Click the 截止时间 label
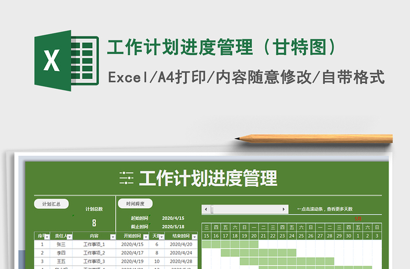This screenshot has width=410, height=269. [x=139, y=227]
